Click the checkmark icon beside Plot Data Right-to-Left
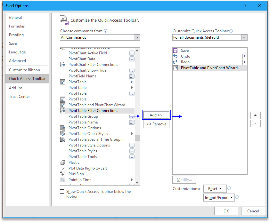Image resolution: width=270 pixels, height=222 pixels. click(x=63, y=168)
